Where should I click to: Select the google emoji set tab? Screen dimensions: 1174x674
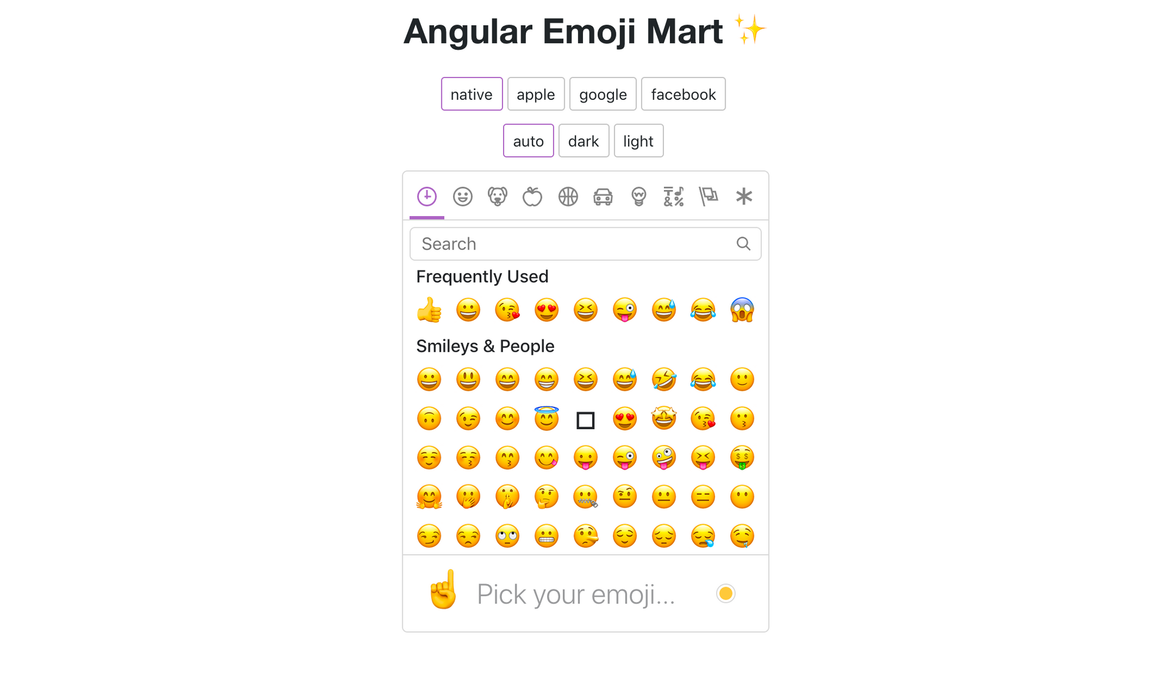[x=603, y=93]
